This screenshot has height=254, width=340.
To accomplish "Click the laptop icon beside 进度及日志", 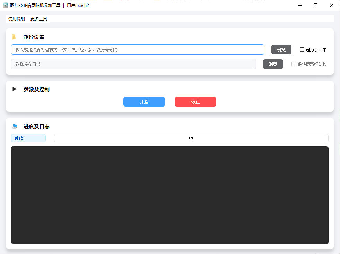I will point(14,127).
